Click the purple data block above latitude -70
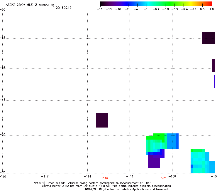Viewport: 217px width, 191px height. point(154,161)
